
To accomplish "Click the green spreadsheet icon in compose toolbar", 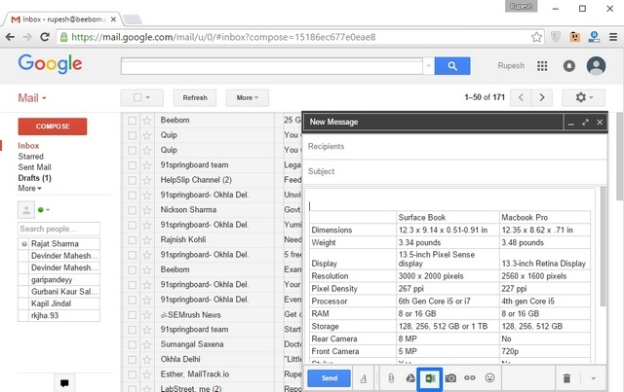I will (430, 378).
